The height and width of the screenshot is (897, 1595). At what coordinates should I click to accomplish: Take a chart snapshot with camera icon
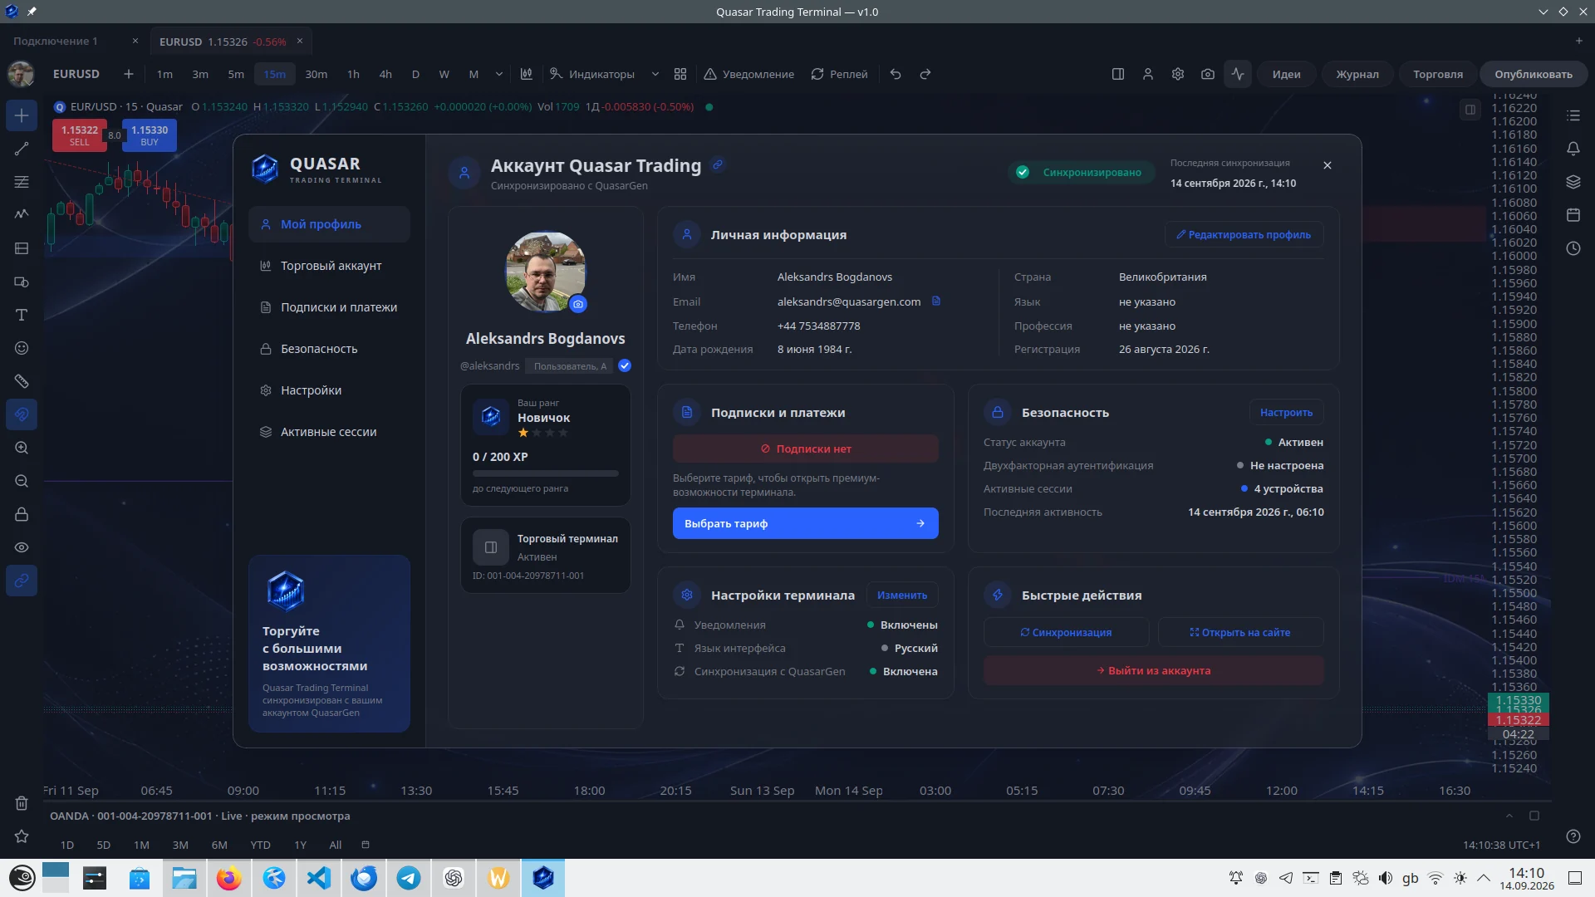pos(1208,74)
